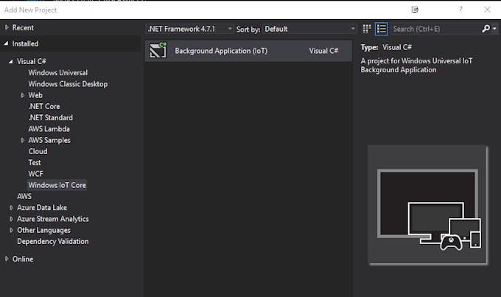Click the Recent section label
Viewport: 501px width, 297px height.
pyautogui.click(x=23, y=28)
